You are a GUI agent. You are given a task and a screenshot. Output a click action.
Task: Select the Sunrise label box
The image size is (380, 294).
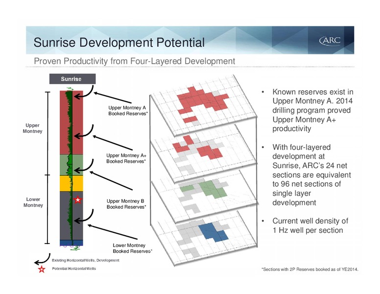pos(72,79)
